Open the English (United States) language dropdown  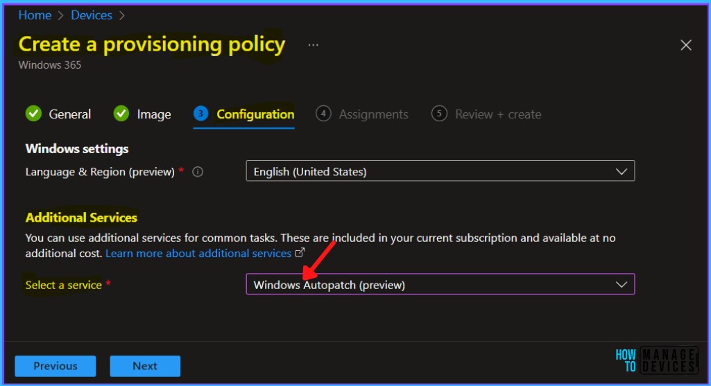(x=430, y=171)
